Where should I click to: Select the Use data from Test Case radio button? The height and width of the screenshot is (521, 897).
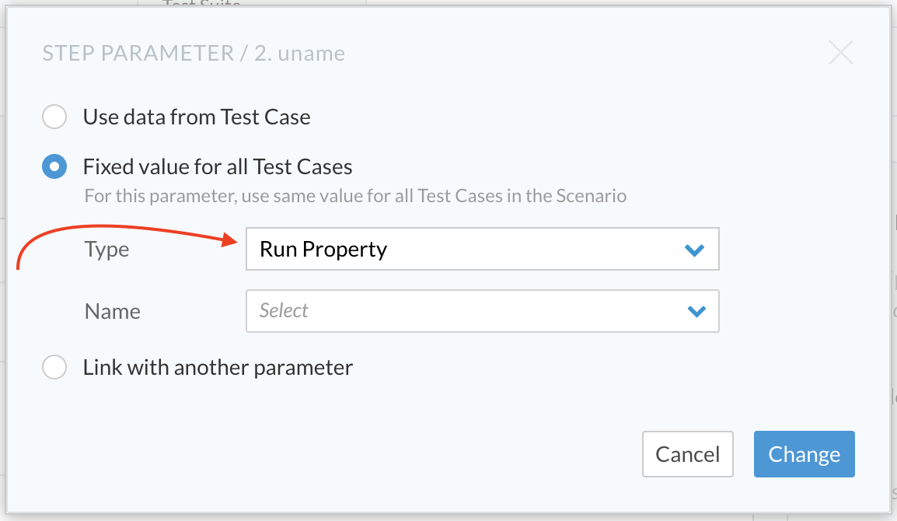54,117
